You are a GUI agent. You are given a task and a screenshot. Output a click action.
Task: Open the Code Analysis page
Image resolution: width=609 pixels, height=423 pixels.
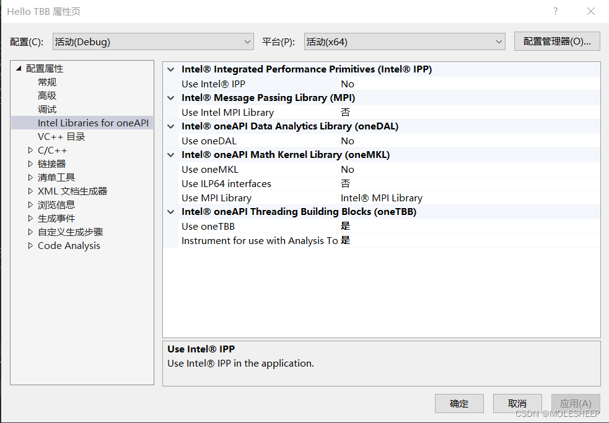pos(69,245)
